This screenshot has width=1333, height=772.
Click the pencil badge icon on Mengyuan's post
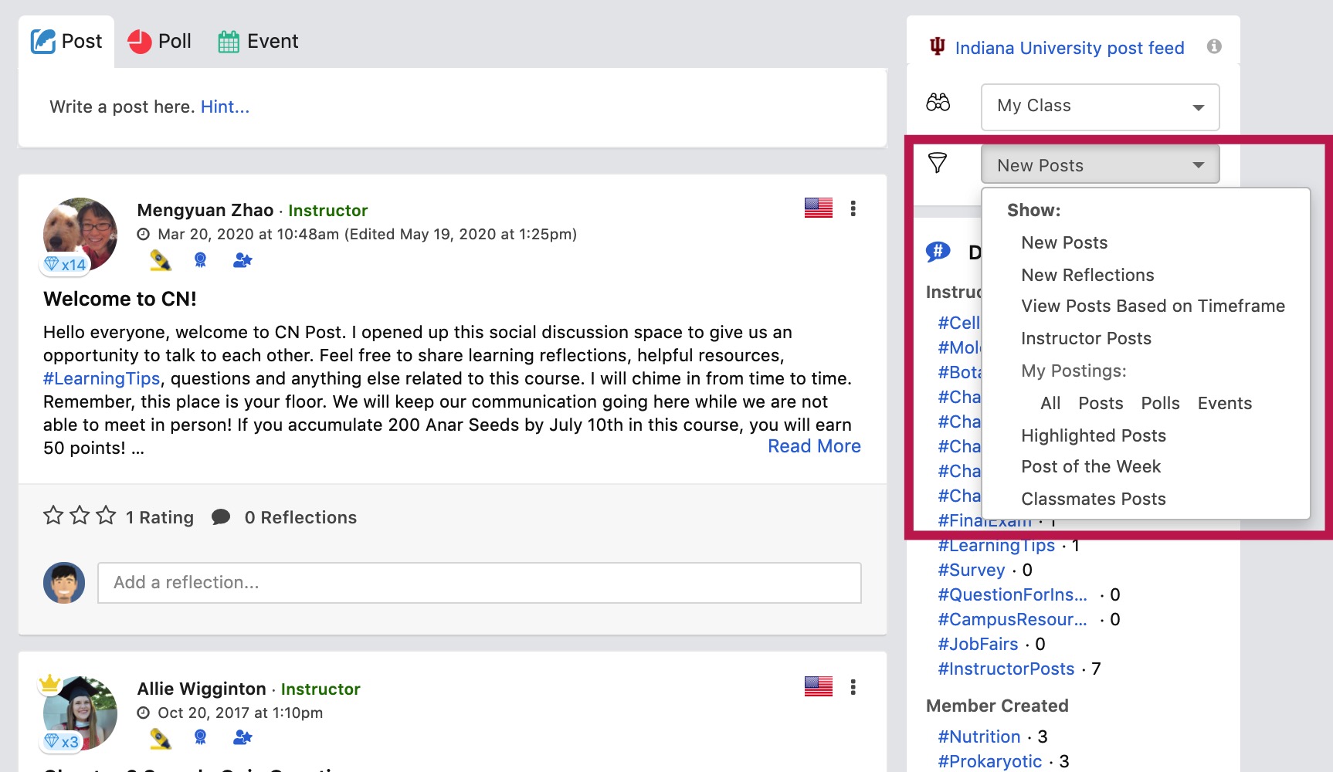click(160, 261)
